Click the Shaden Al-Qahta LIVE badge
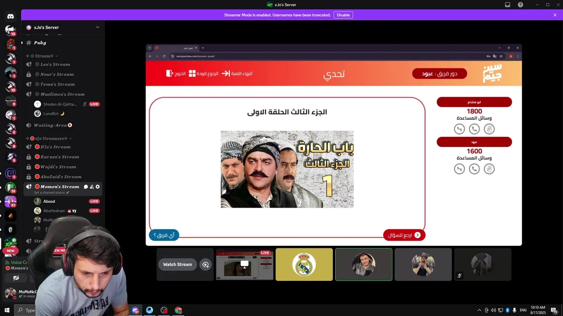 click(x=94, y=104)
